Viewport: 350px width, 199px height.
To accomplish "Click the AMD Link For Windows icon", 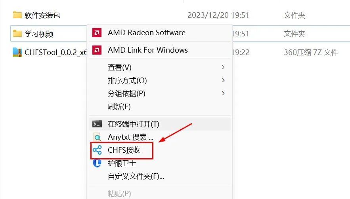I will pyautogui.click(x=97, y=50).
